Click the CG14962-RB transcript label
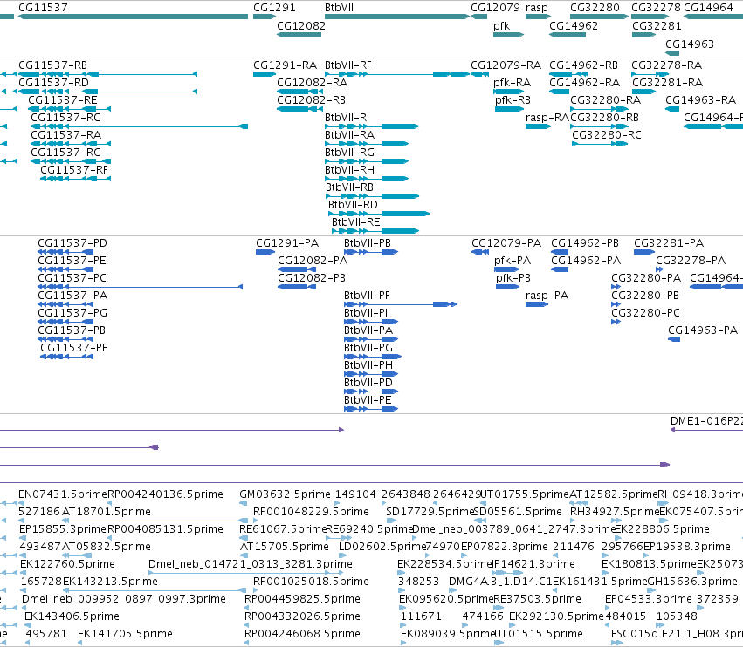The image size is (743, 647). [x=584, y=65]
